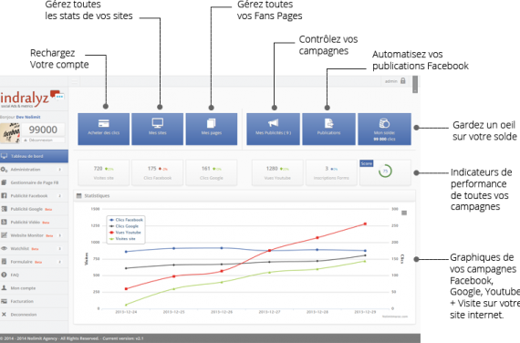The width and height of the screenshot is (520, 343).
Task: Open the Mon solde coins tile
Action: coord(384,129)
